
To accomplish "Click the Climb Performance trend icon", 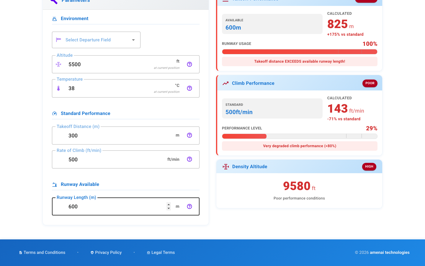I will (225, 83).
